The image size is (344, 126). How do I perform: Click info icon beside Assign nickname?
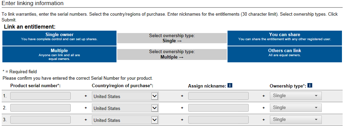coord(230,85)
